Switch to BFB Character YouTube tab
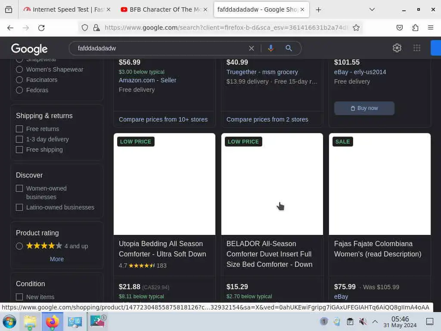The width and height of the screenshot is (441, 331). (164, 9)
